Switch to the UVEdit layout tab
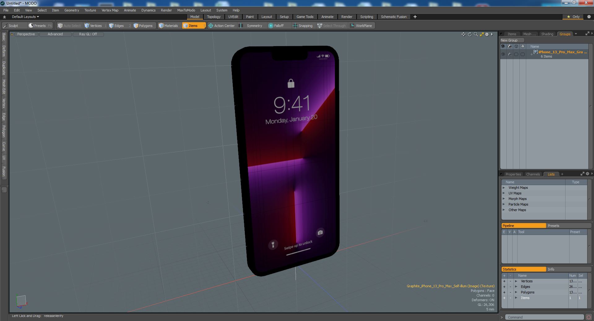The height and width of the screenshot is (321, 594). tap(233, 17)
